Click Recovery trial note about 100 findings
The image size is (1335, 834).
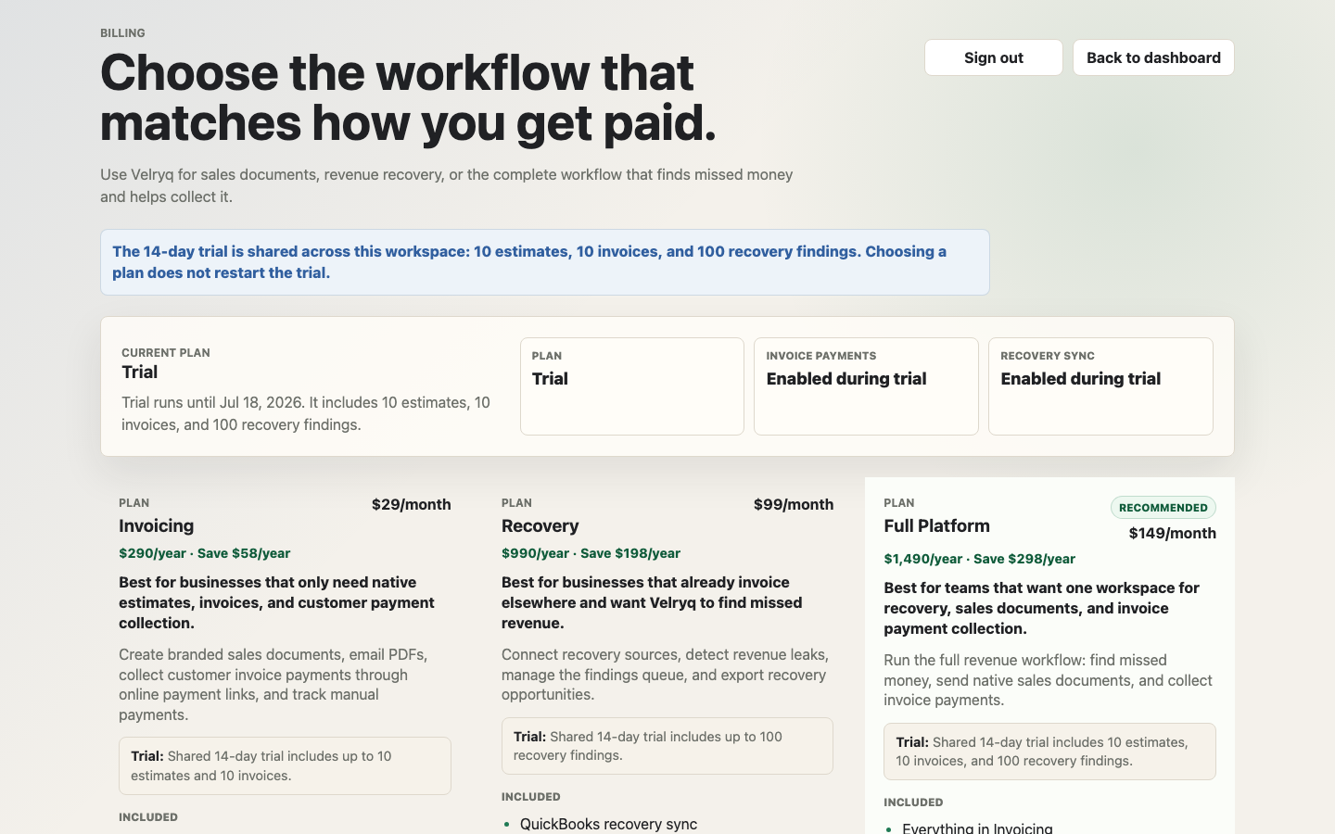click(667, 746)
